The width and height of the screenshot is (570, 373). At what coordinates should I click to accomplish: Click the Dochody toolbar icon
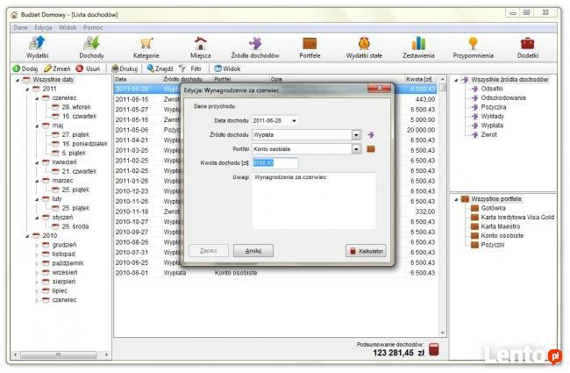(x=91, y=47)
